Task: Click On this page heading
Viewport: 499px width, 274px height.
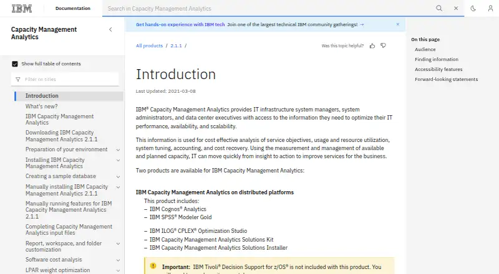Action: [x=425, y=39]
